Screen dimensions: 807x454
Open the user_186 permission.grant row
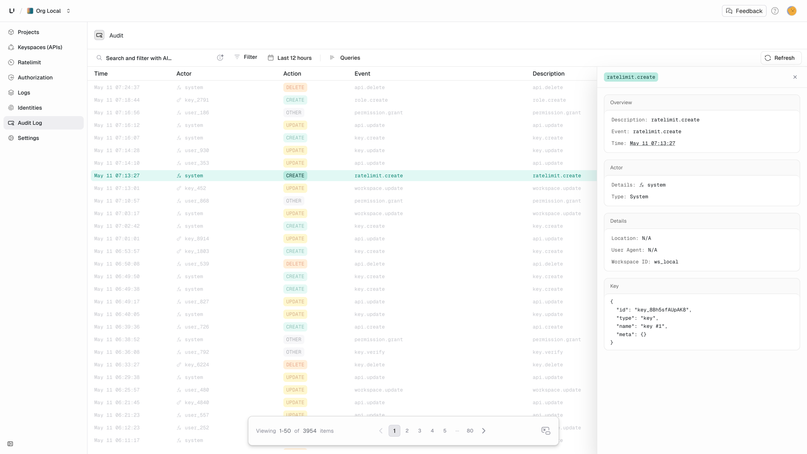click(344, 113)
